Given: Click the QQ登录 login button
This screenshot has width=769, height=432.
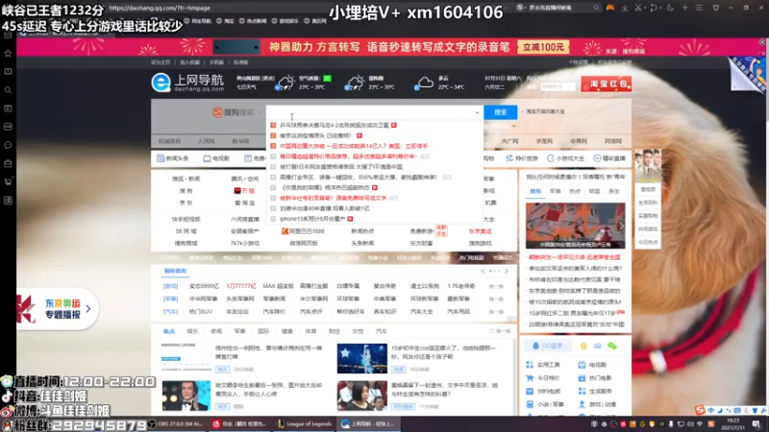Looking at the screenshot, I should (547, 346).
